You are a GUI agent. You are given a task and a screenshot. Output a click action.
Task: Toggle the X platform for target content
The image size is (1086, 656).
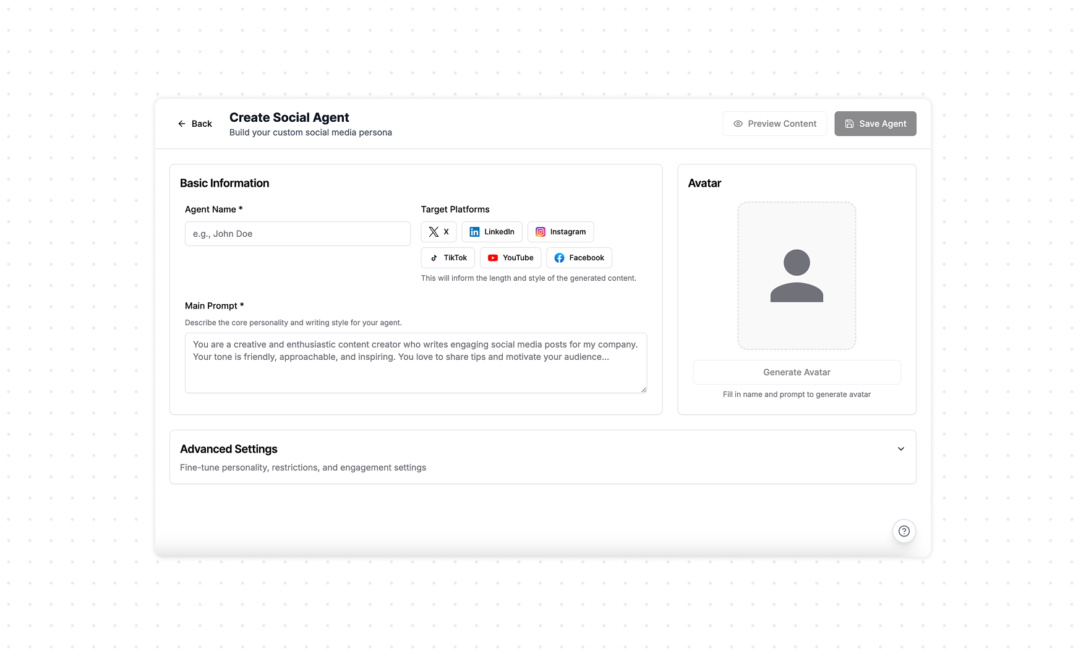438,232
